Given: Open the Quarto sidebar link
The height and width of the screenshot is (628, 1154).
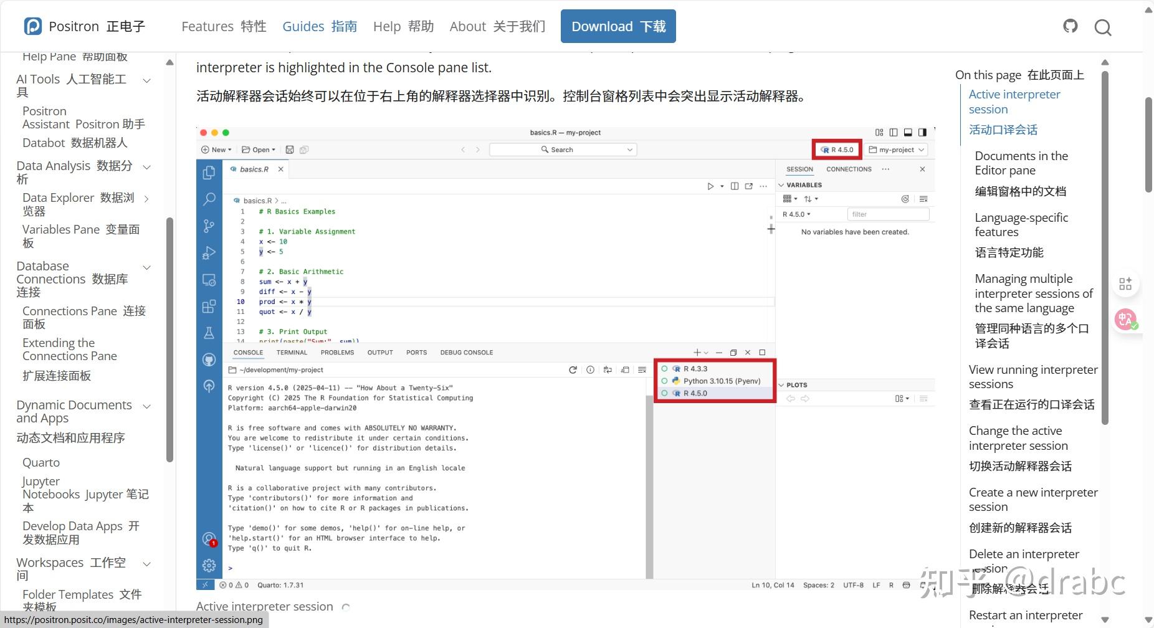Looking at the screenshot, I should tap(41, 462).
